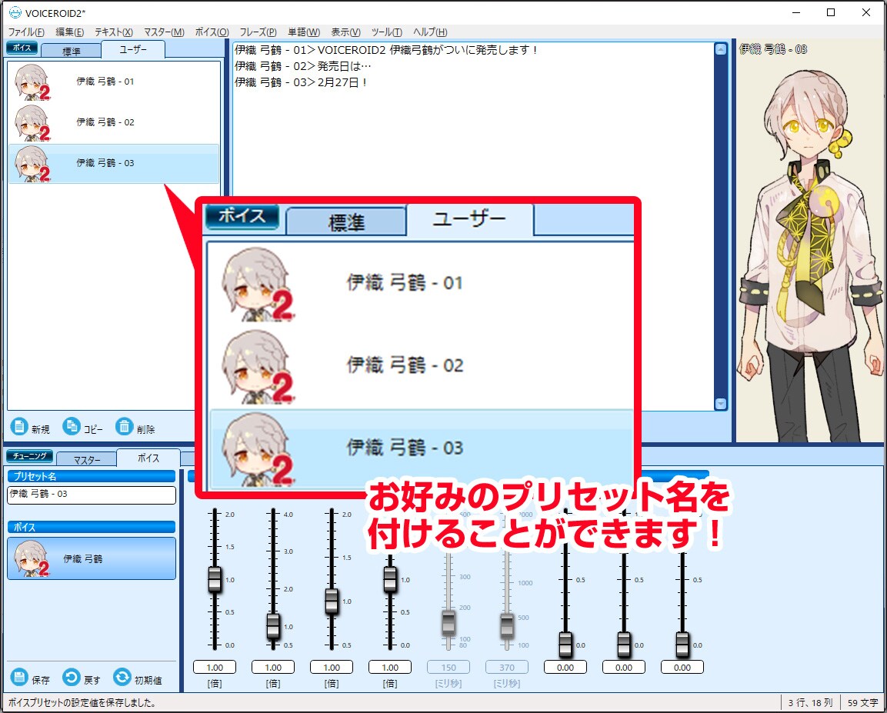887x713 pixels.
Task: Click the プリセット名 section header
Action: [92, 476]
